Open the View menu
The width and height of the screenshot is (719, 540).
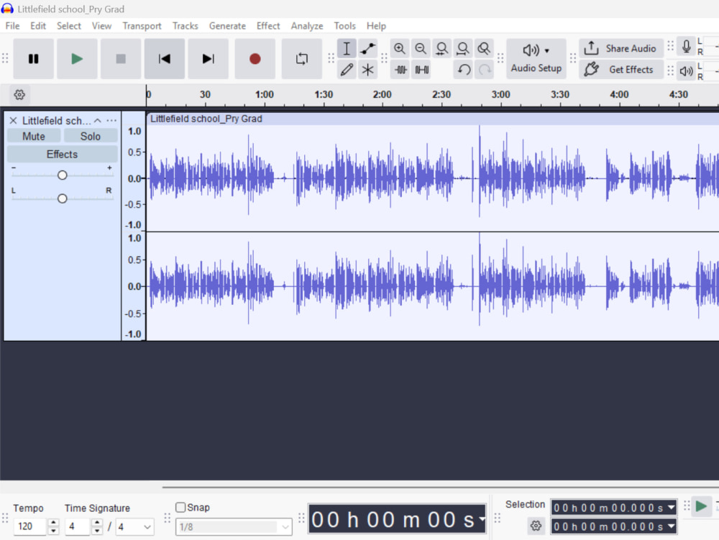coord(101,26)
